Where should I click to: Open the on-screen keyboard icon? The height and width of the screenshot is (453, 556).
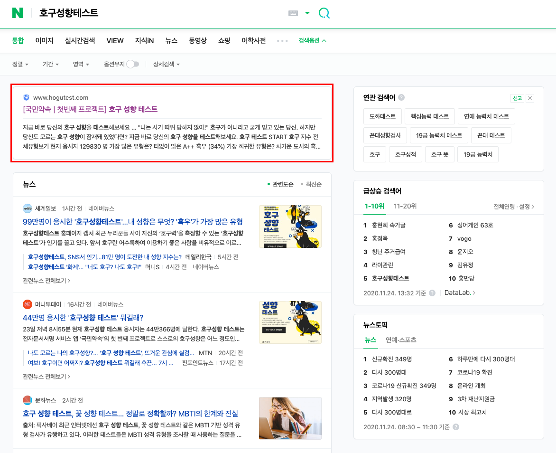click(293, 13)
